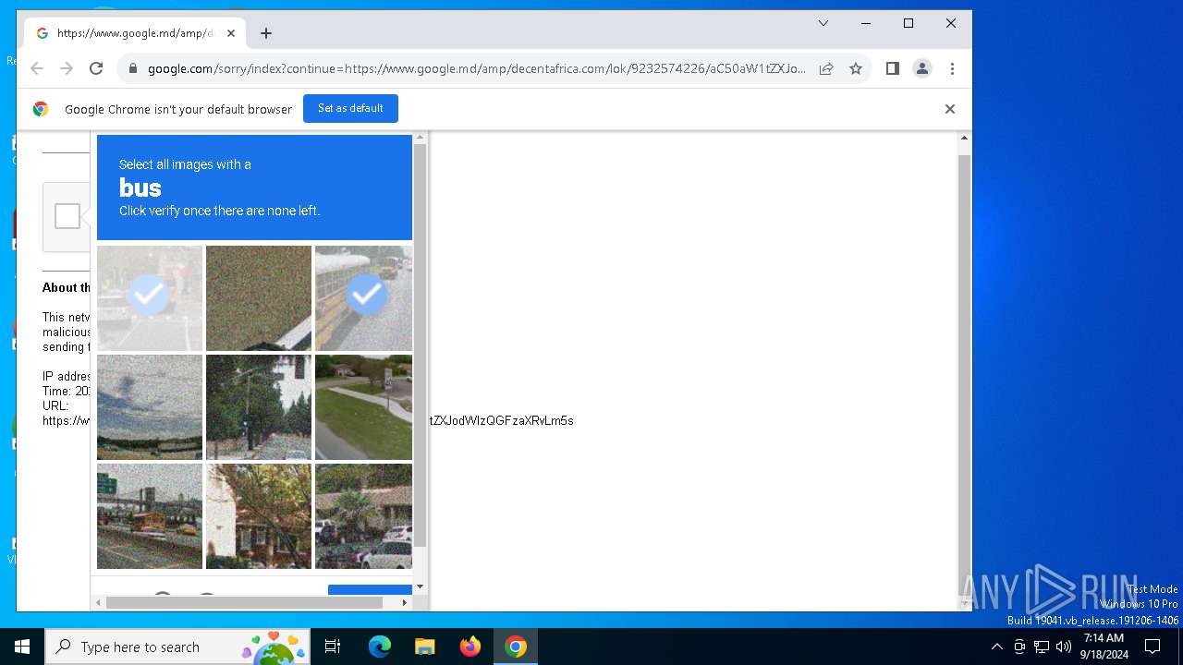This screenshot has height=665, width=1183.
Task: Select the grassy roadside captcha tile
Action: click(363, 407)
